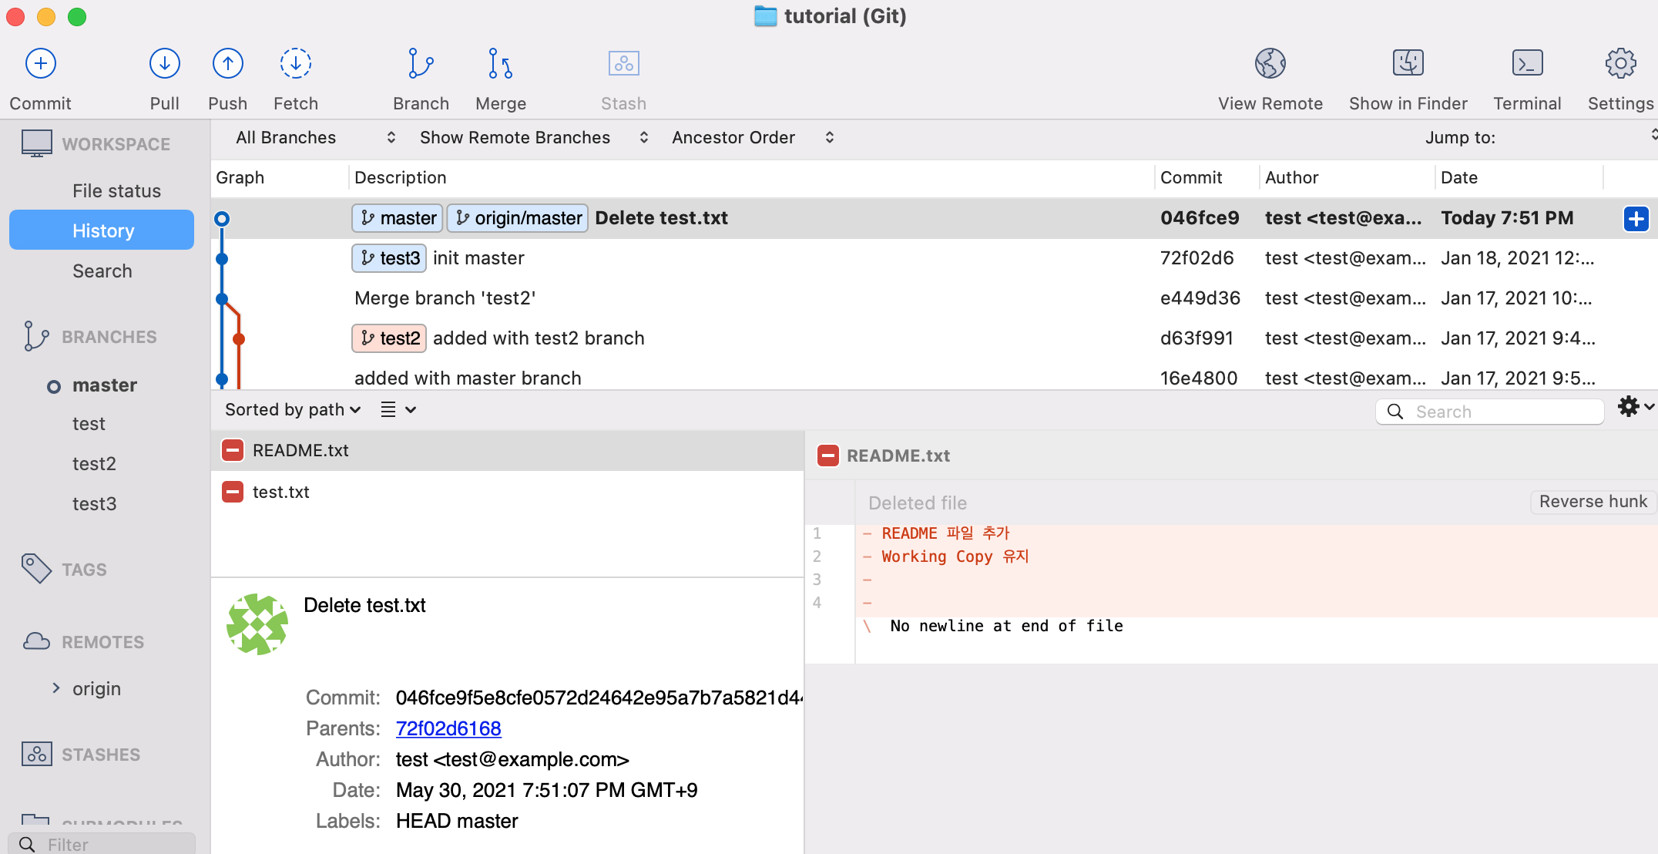Click the Merge toolbar icon

click(x=500, y=64)
